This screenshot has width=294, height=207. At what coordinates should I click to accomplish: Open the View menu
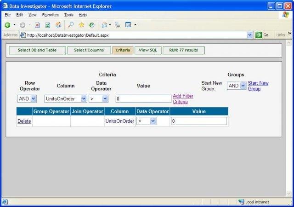(33, 15)
